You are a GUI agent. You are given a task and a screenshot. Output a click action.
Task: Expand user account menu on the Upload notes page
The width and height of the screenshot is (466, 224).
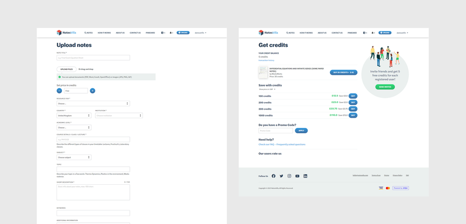tap(201, 33)
